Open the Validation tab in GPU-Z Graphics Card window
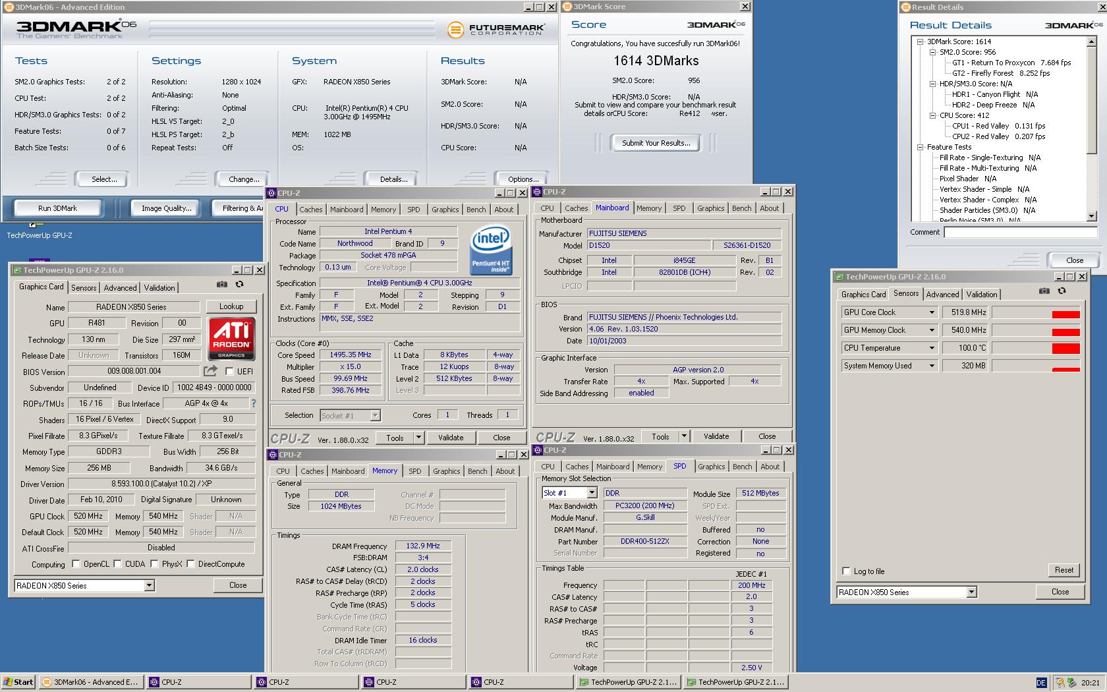This screenshot has height=692, width=1107. tap(159, 288)
